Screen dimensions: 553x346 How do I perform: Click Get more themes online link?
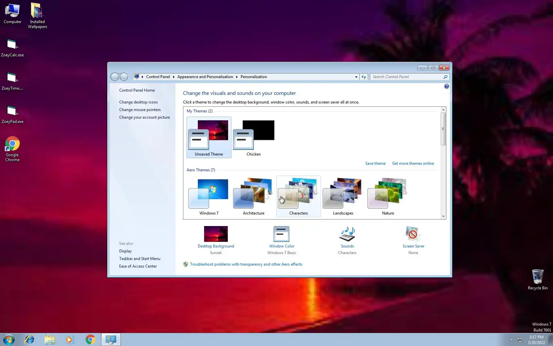pyautogui.click(x=413, y=163)
